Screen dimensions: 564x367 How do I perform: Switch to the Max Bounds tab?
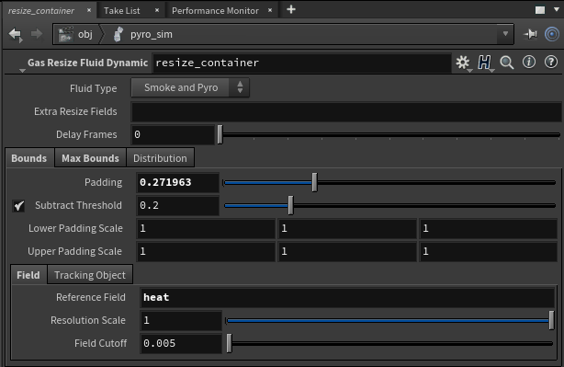click(90, 158)
